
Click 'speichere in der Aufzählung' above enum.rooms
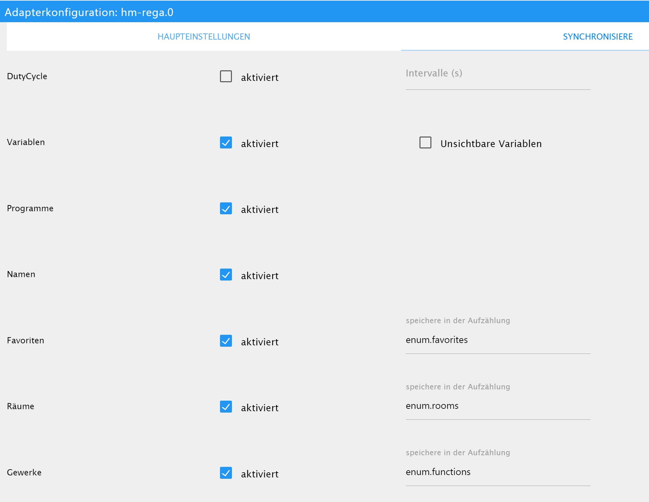(x=458, y=387)
